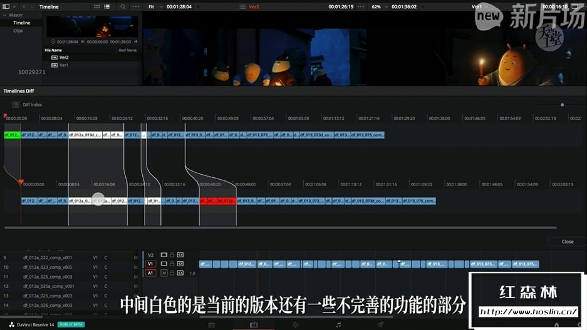Select df_013_075_com clip in upper diff timeline
Image resolution: width=587 pixels, height=330 pixels.
(367, 135)
